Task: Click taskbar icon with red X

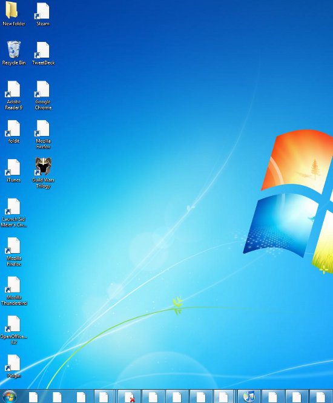Action: [x=130, y=397]
